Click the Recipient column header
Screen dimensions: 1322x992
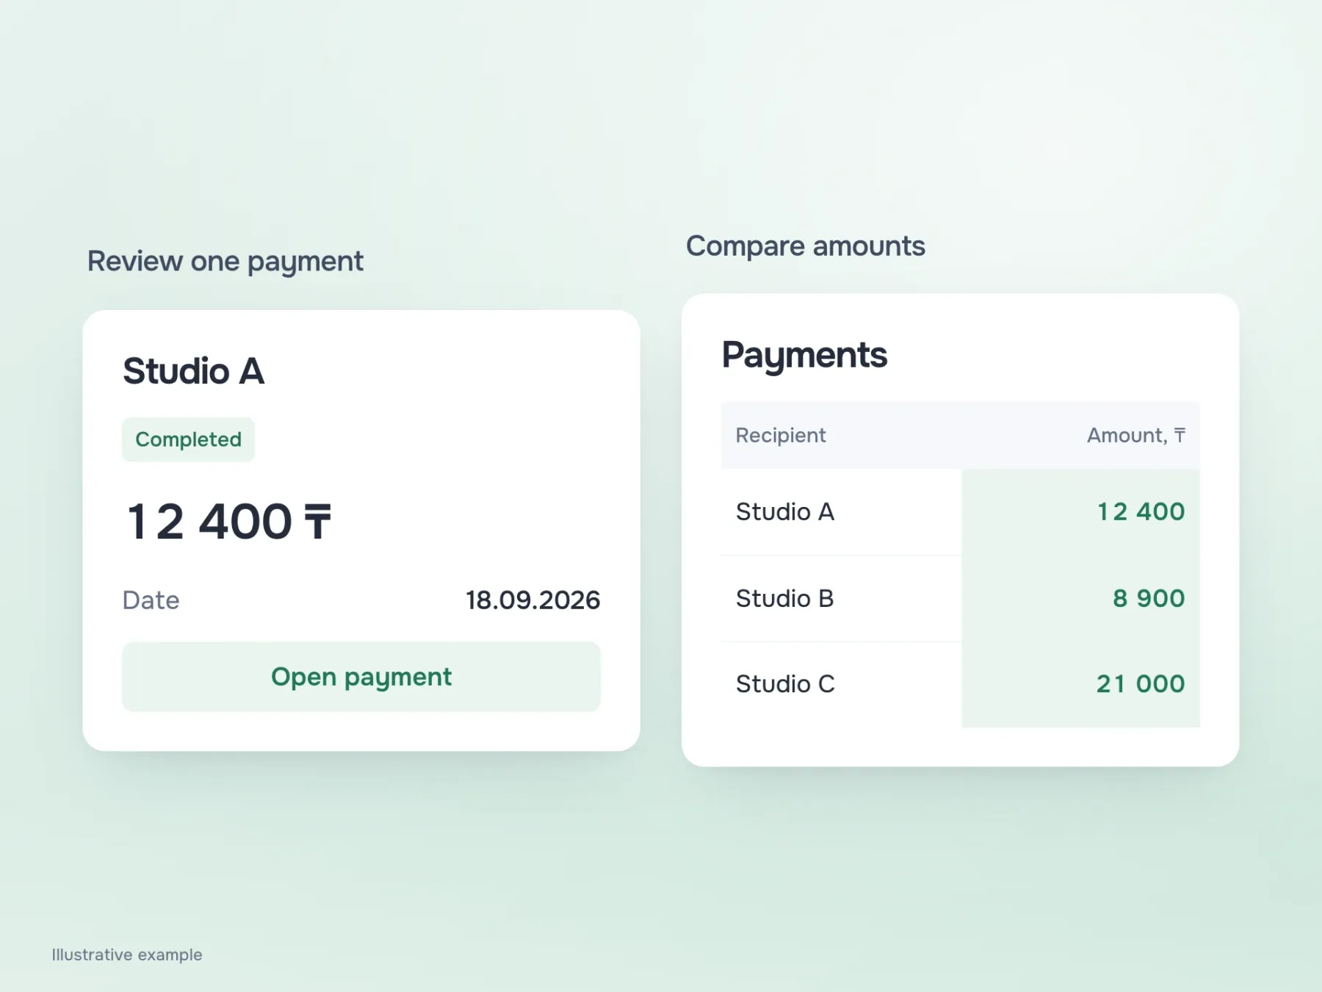coord(781,435)
